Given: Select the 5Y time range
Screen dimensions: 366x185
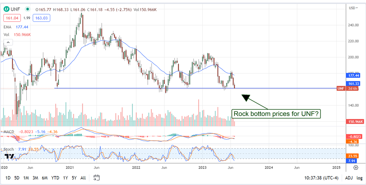Looking at the screenshot, I should (74, 178).
